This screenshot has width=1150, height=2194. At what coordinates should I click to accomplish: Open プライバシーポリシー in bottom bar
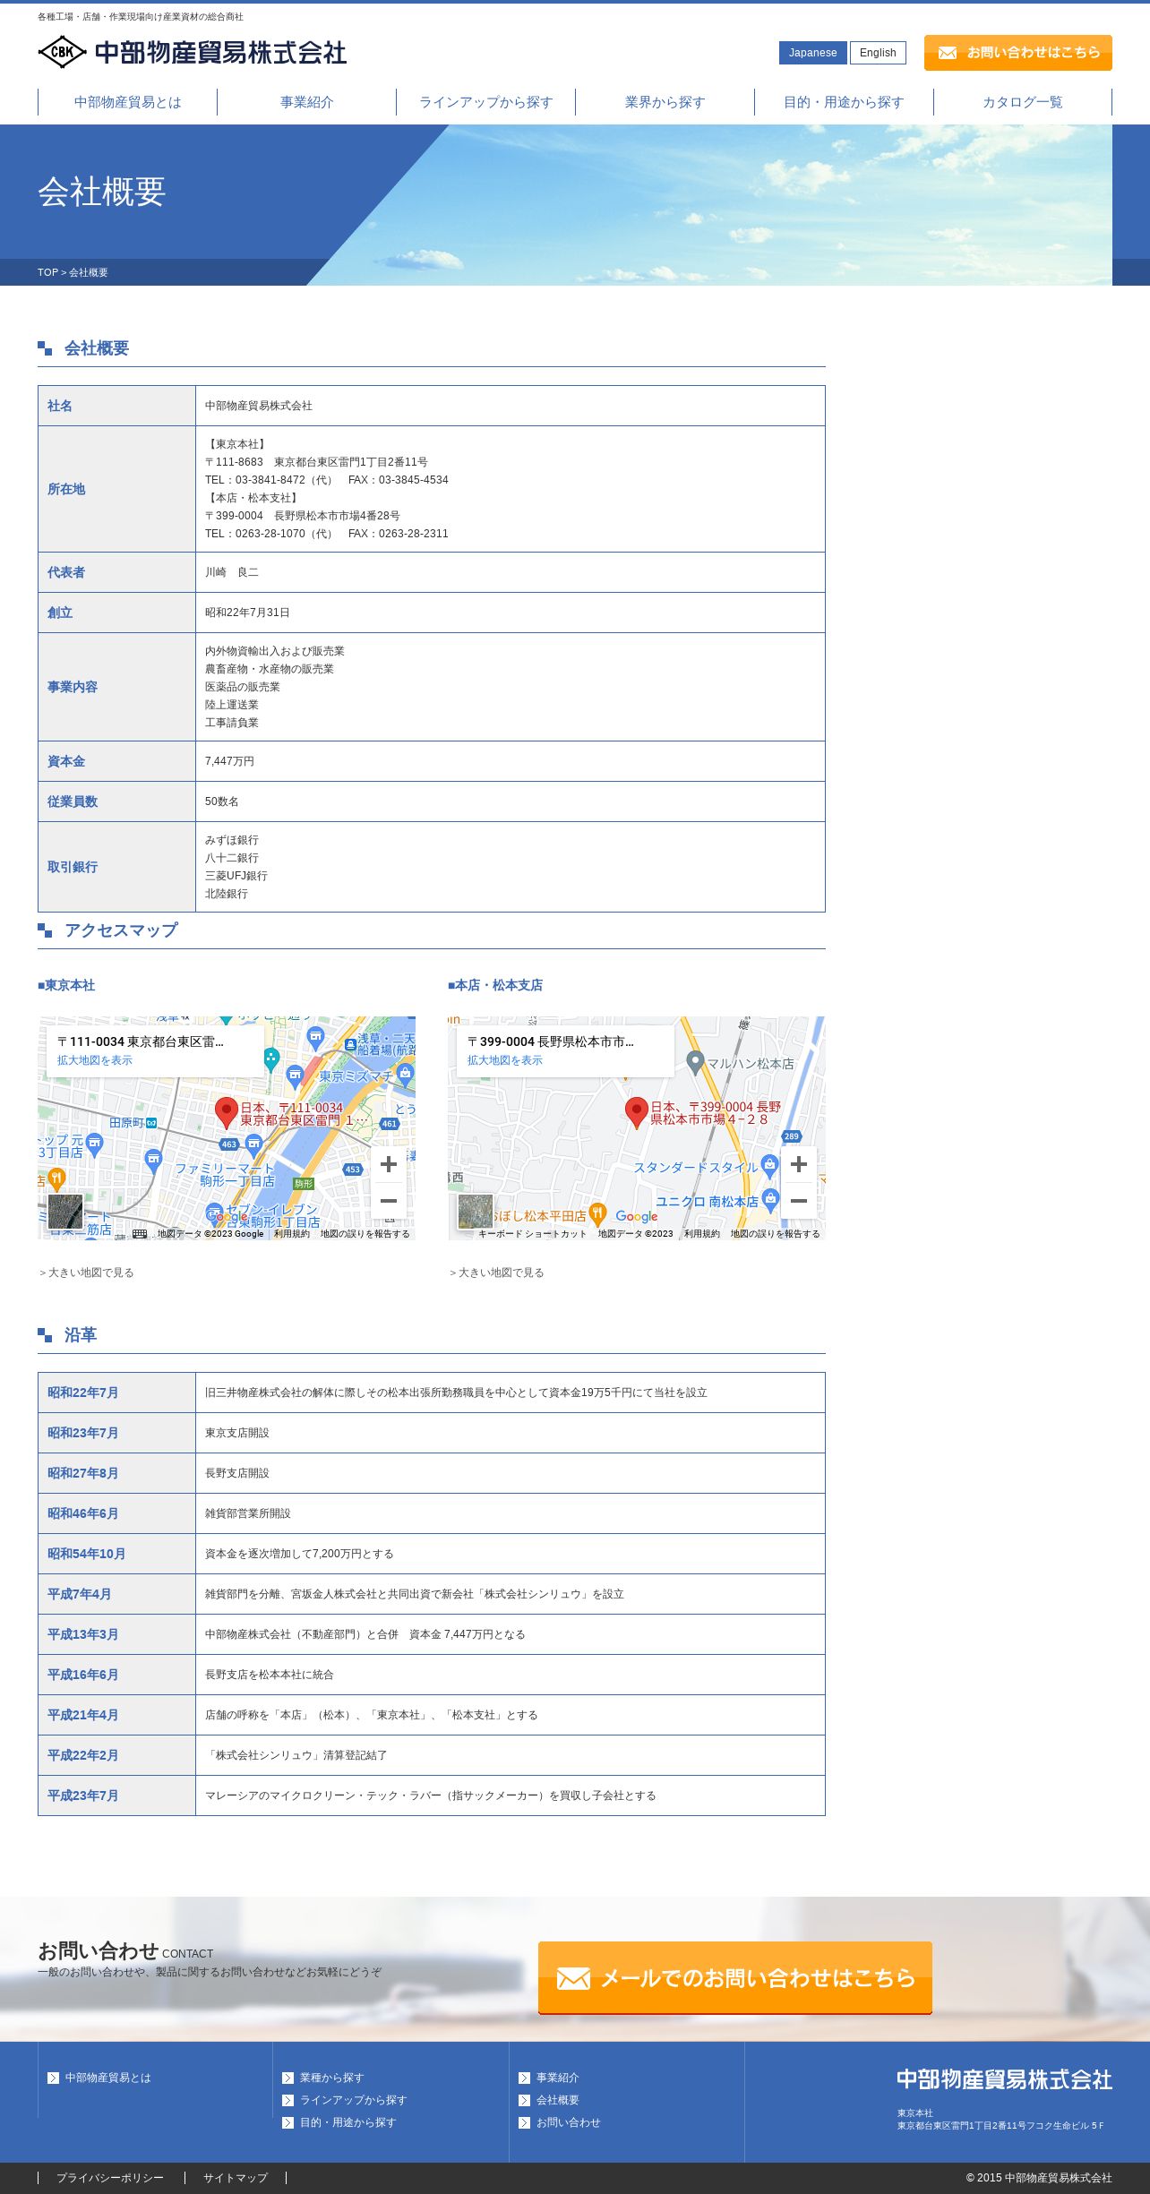pyautogui.click(x=110, y=2178)
